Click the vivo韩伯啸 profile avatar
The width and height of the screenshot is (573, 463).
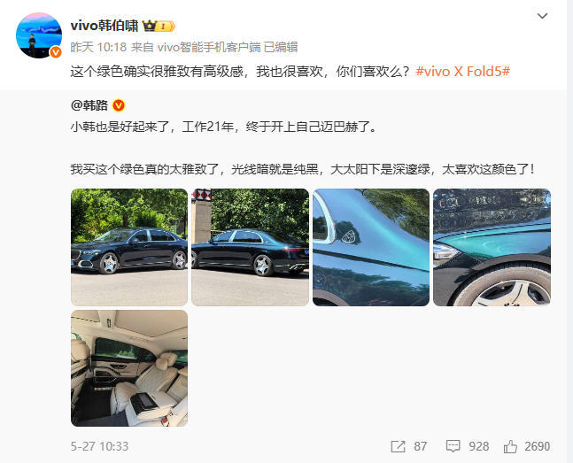pos(39,35)
